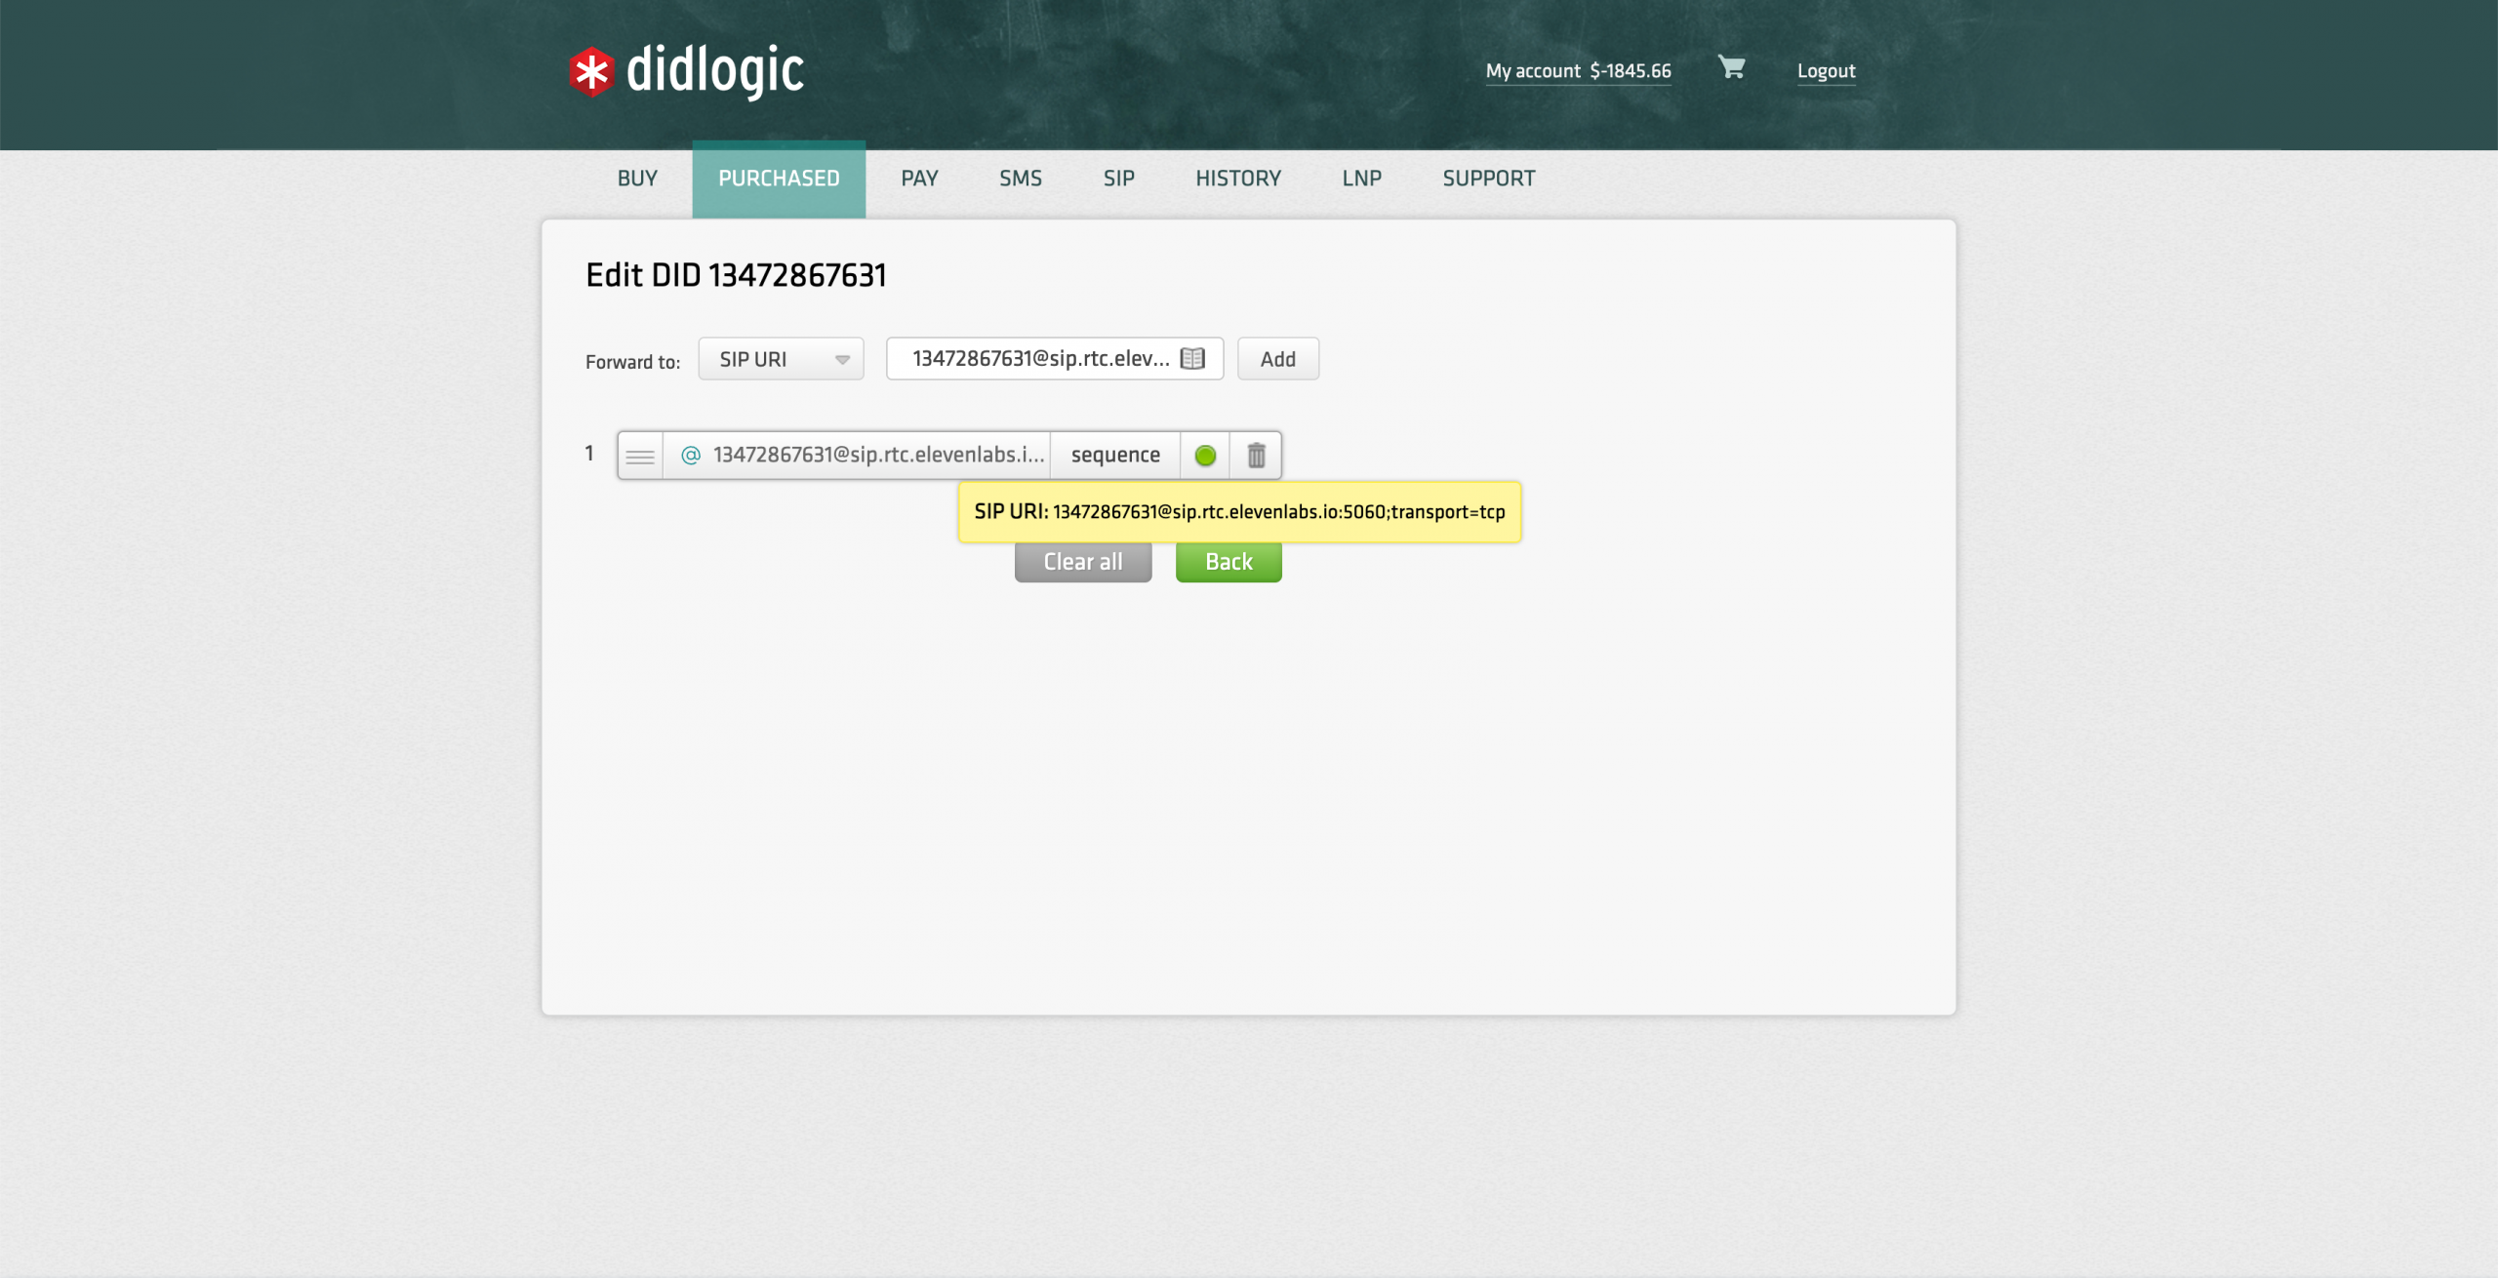Toggle the sequence mode on row 1
The height and width of the screenshot is (1278, 2498).
[1115, 456]
